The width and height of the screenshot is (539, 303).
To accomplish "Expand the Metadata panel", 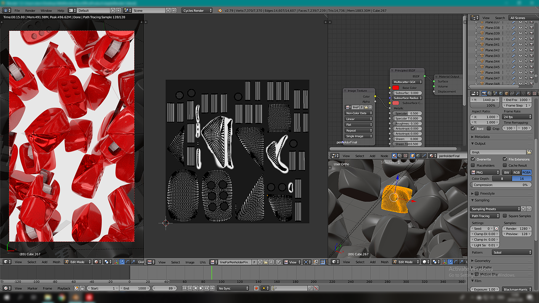I will point(482,137).
